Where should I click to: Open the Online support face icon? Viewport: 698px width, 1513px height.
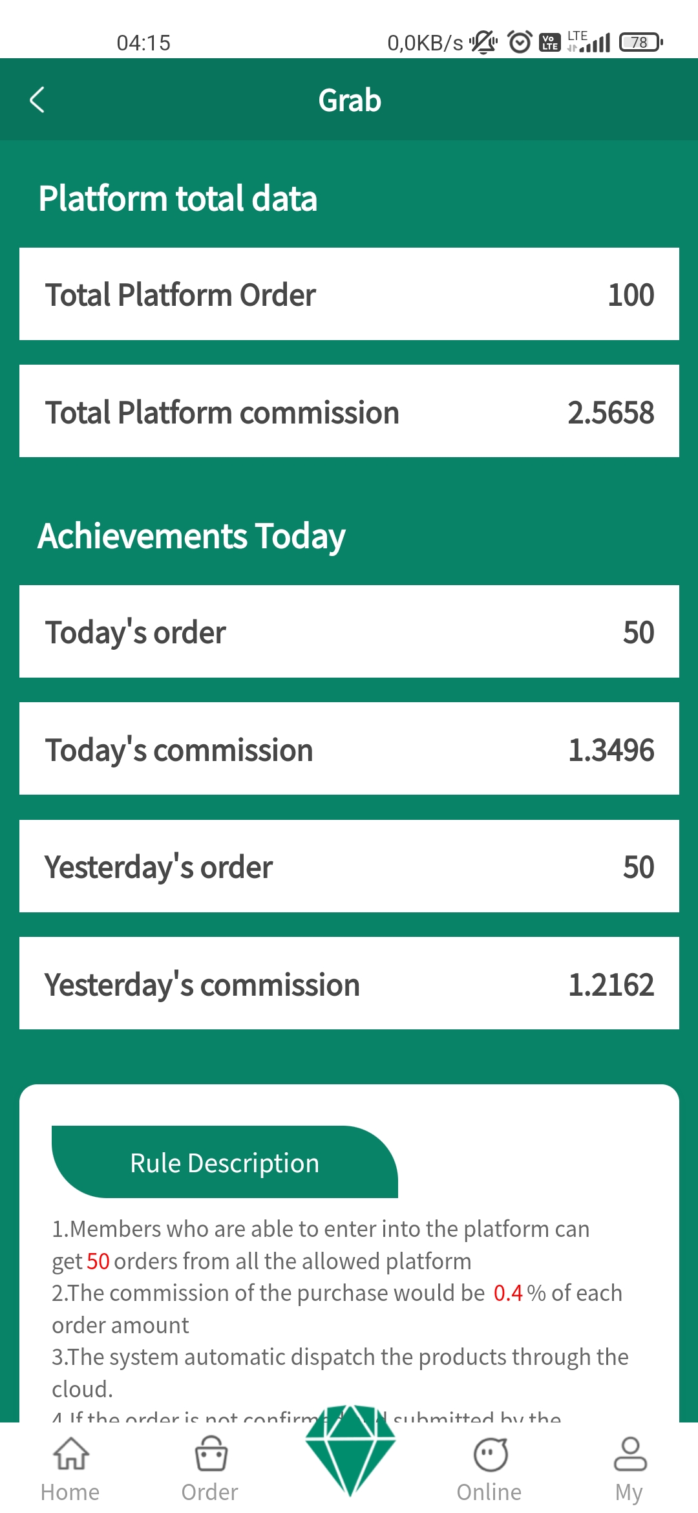pos(491,1454)
